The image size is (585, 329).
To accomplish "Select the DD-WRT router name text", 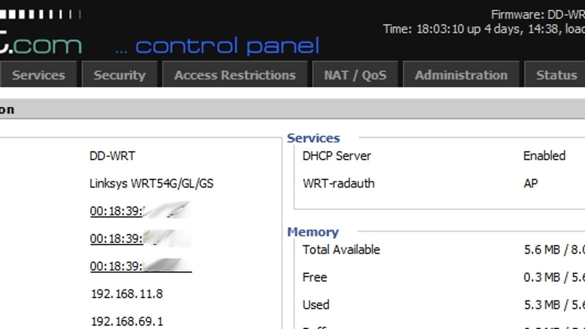I will (x=113, y=156).
